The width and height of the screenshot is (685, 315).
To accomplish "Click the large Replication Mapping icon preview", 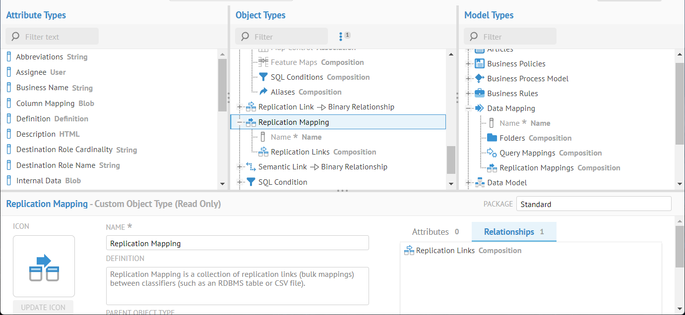I will pos(44,266).
